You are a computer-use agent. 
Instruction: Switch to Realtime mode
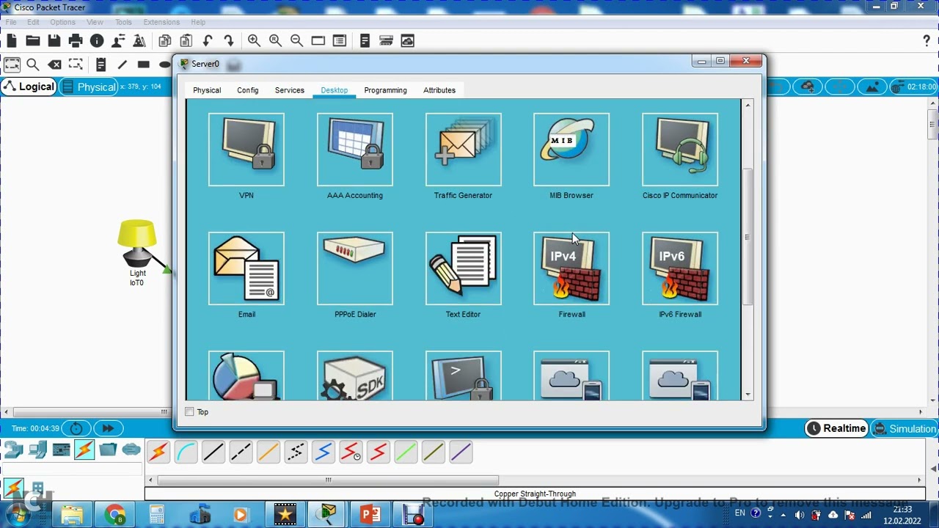coord(836,428)
